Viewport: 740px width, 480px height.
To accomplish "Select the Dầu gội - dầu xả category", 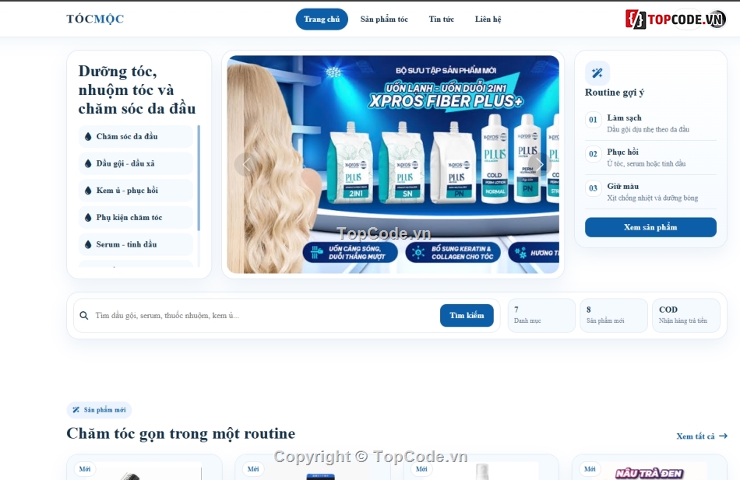I will 136,163.
